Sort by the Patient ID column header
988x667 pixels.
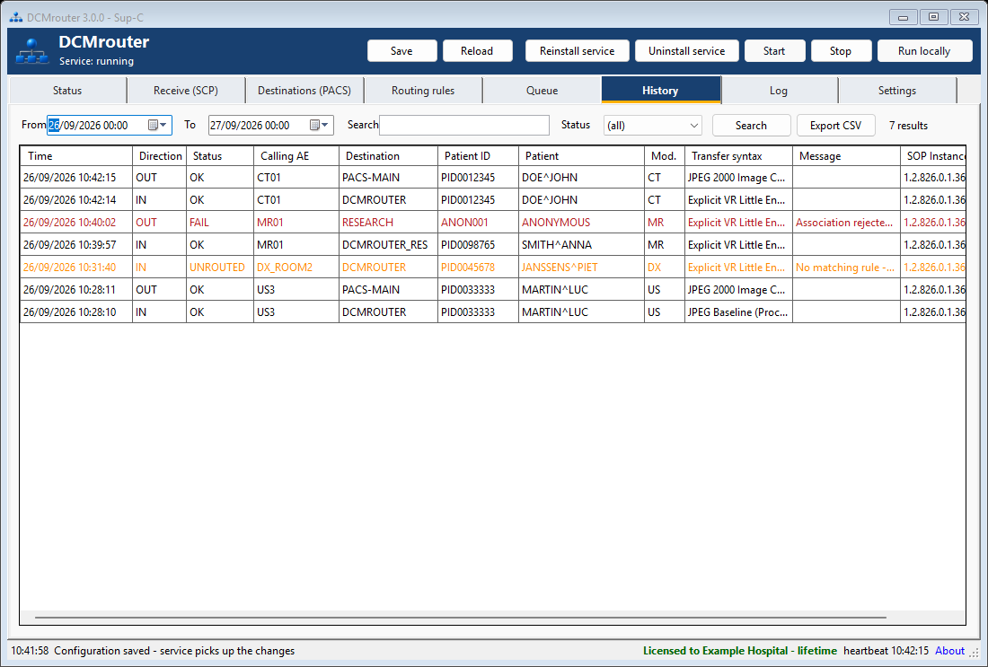(x=478, y=156)
